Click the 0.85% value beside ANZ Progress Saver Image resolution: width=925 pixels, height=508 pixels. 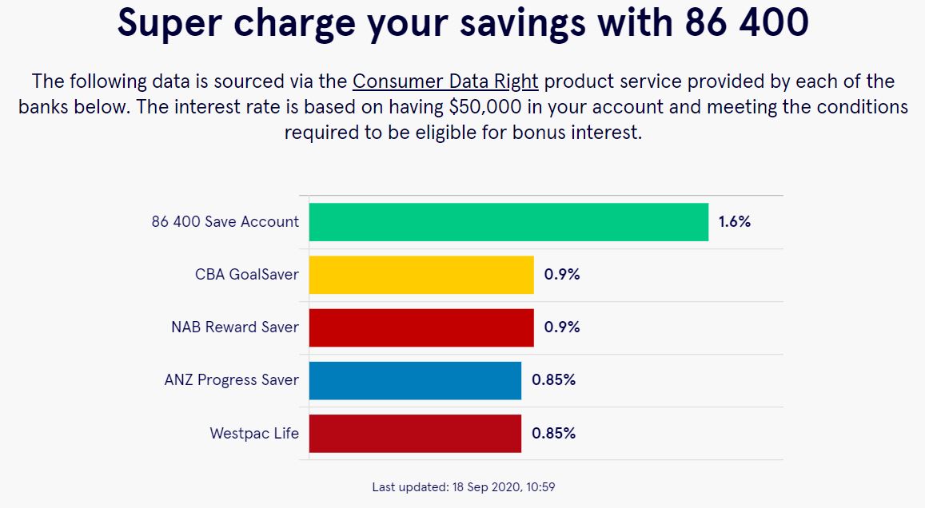coord(553,380)
